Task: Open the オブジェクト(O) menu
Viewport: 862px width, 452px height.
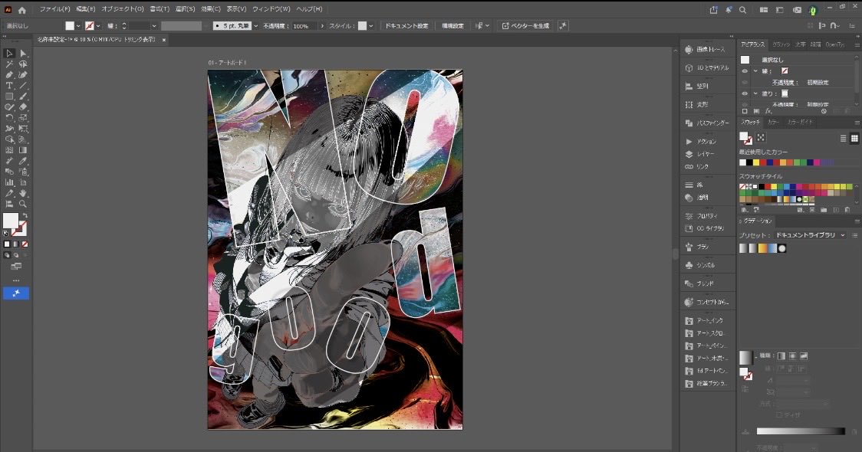Action: point(123,9)
